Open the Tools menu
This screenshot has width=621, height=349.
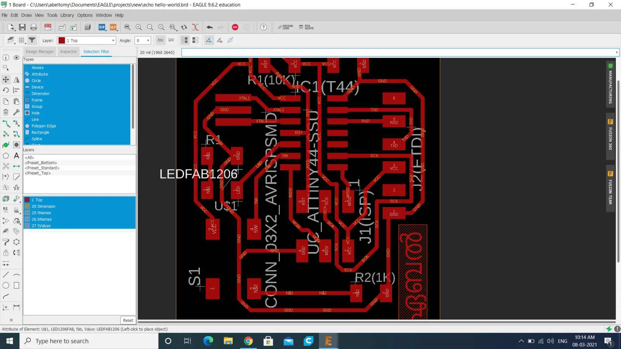click(52, 15)
